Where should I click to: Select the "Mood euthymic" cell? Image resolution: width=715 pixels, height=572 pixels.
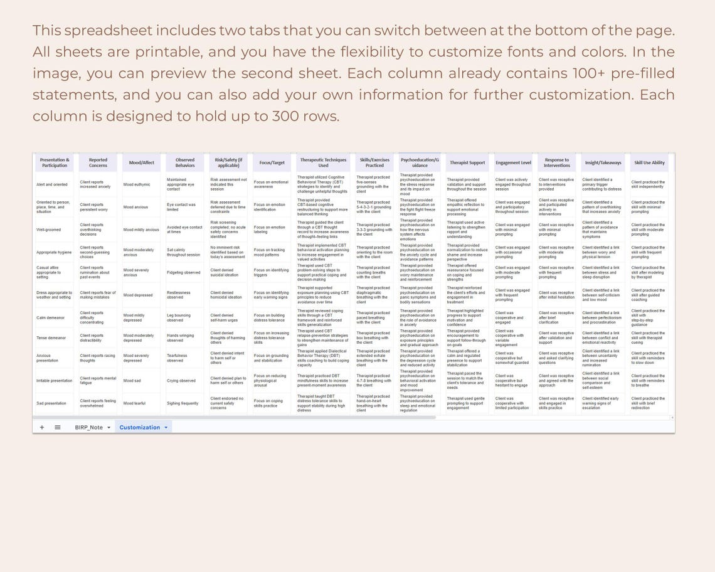click(141, 185)
